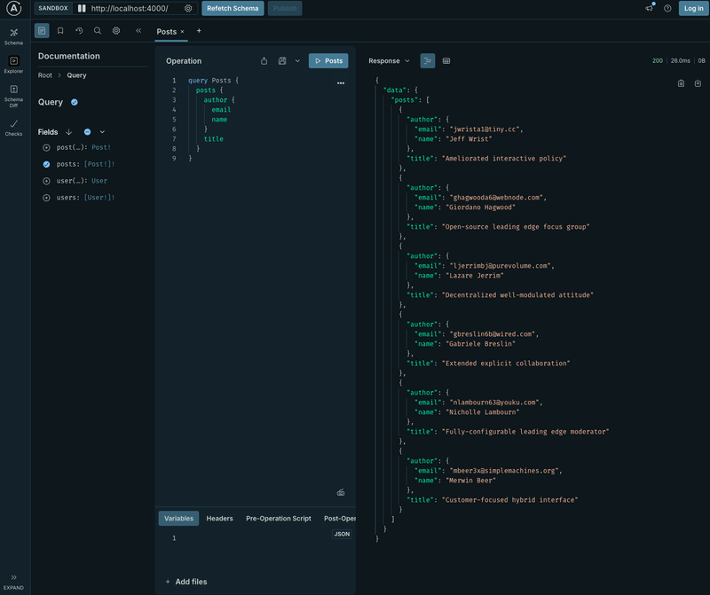The height and width of the screenshot is (595, 710).
Task: Click connection settings gear beside localhost URL
Action: [188, 9]
